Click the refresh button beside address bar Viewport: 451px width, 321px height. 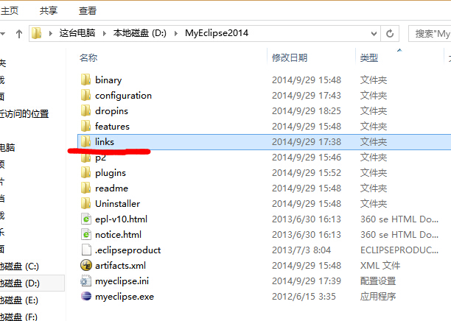coord(390,34)
